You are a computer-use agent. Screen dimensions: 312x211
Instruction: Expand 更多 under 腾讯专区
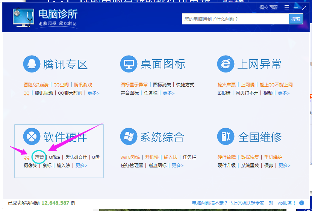(x=93, y=93)
